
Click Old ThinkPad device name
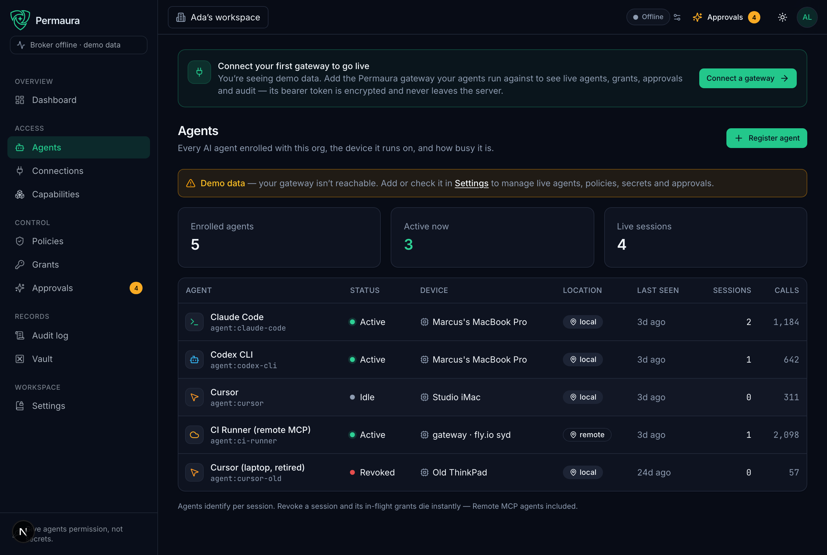[460, 473]
